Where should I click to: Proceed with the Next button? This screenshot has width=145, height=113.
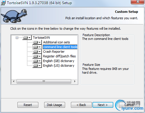tap(103, 105)
